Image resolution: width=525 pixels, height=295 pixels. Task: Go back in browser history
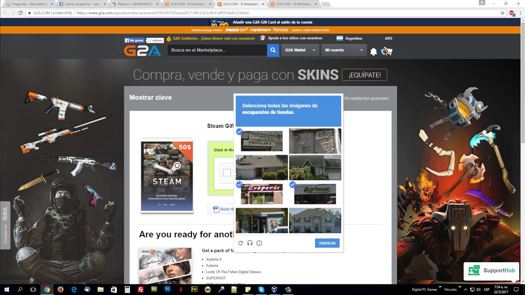5,13
